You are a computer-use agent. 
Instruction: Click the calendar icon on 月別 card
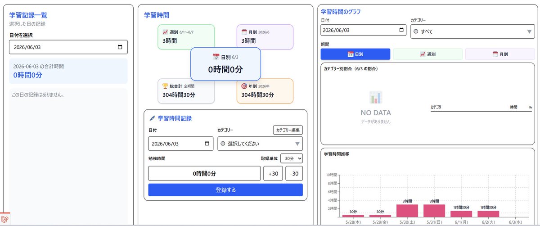[x=244, y=32]
